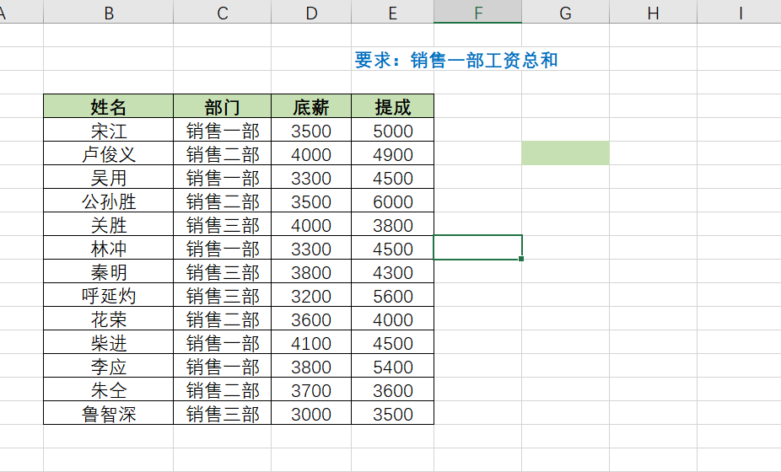Image resolution: width=781 pixels, height=472 pixels.
Task: Click 秦明's commission 4300
Action: [392, 271]
